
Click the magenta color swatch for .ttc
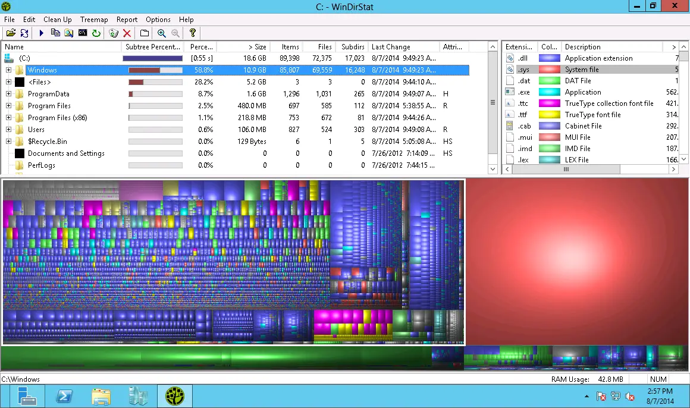point(550,103)
